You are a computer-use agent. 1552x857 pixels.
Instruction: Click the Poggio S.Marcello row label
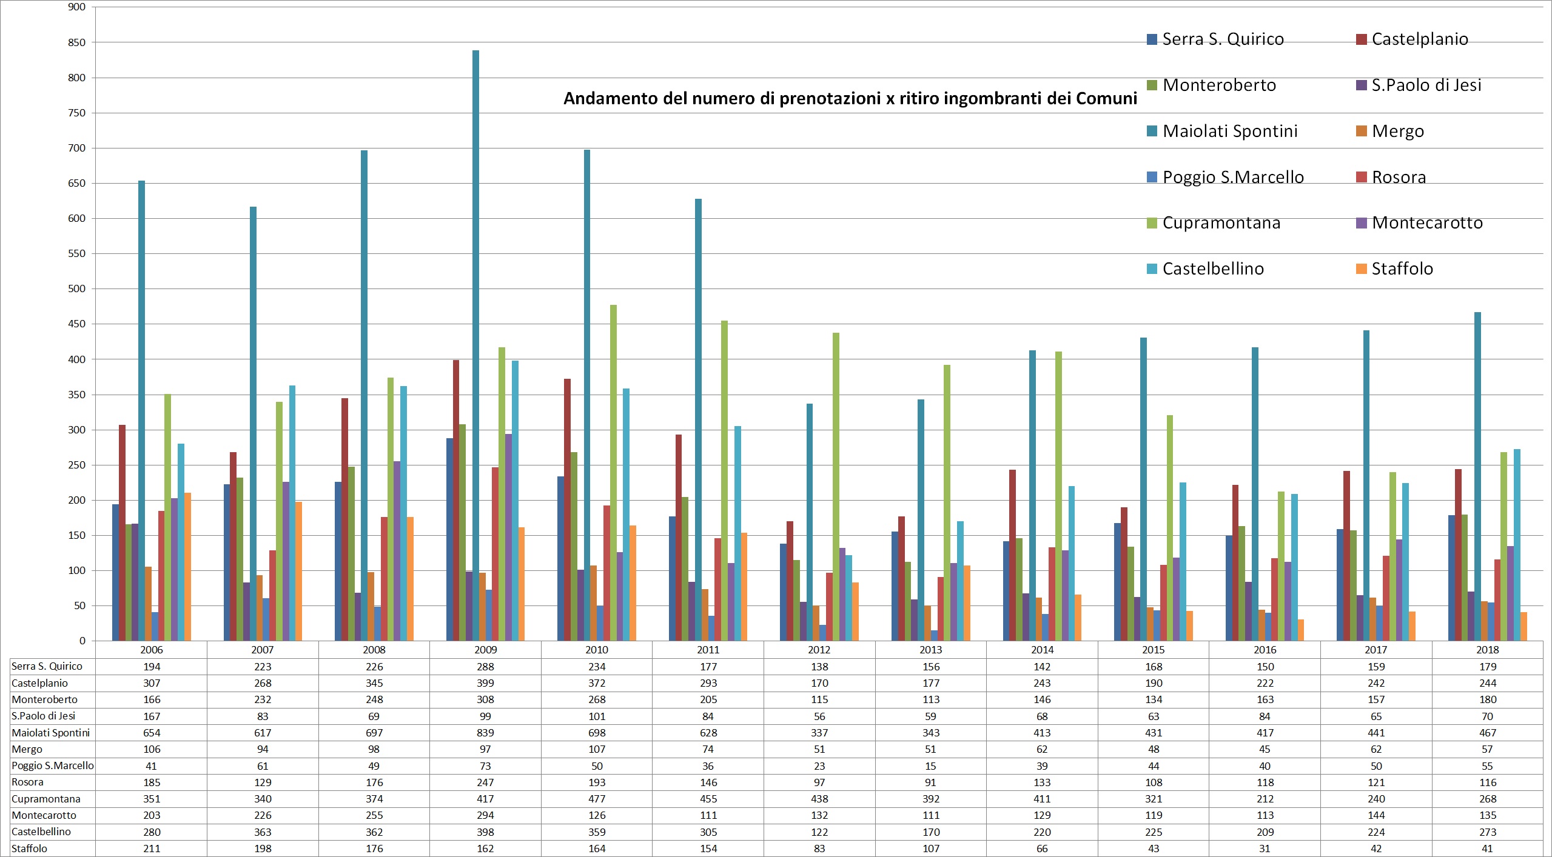coord(53,765)
